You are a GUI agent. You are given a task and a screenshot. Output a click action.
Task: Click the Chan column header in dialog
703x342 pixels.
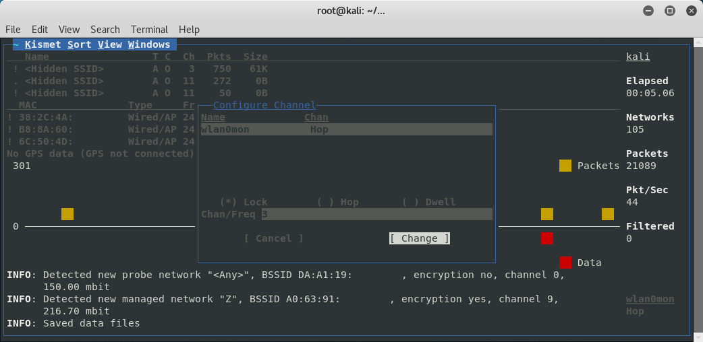(316, 117)
